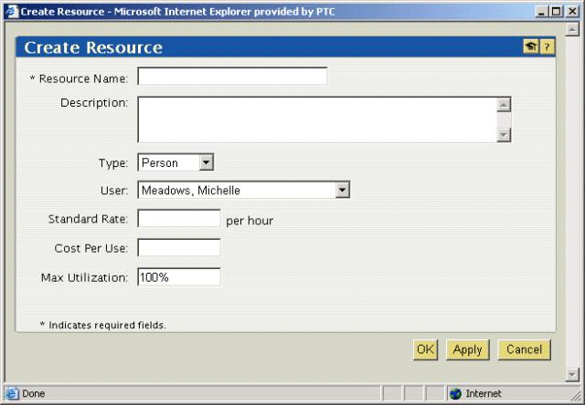Image resolution: width=585 pixels, height=405 pixels.
Task: Open help via the question mark icon
Action: tap(547, 47)
